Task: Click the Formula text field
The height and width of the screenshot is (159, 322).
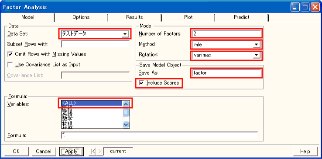Action: tap(159, 135)
